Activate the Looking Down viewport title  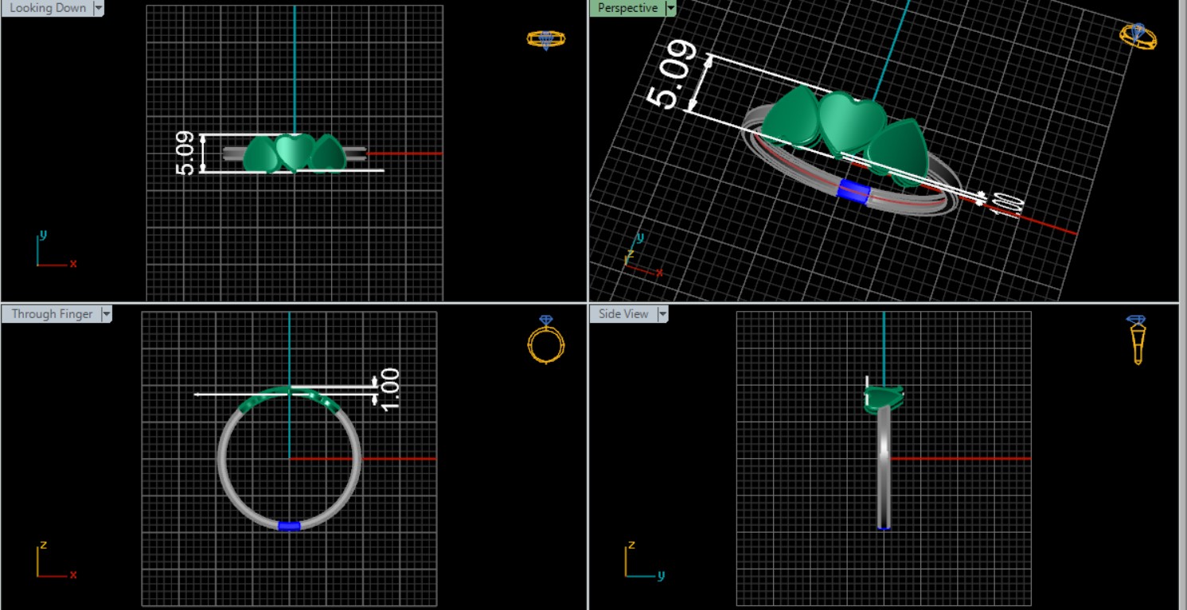[47, 8]
